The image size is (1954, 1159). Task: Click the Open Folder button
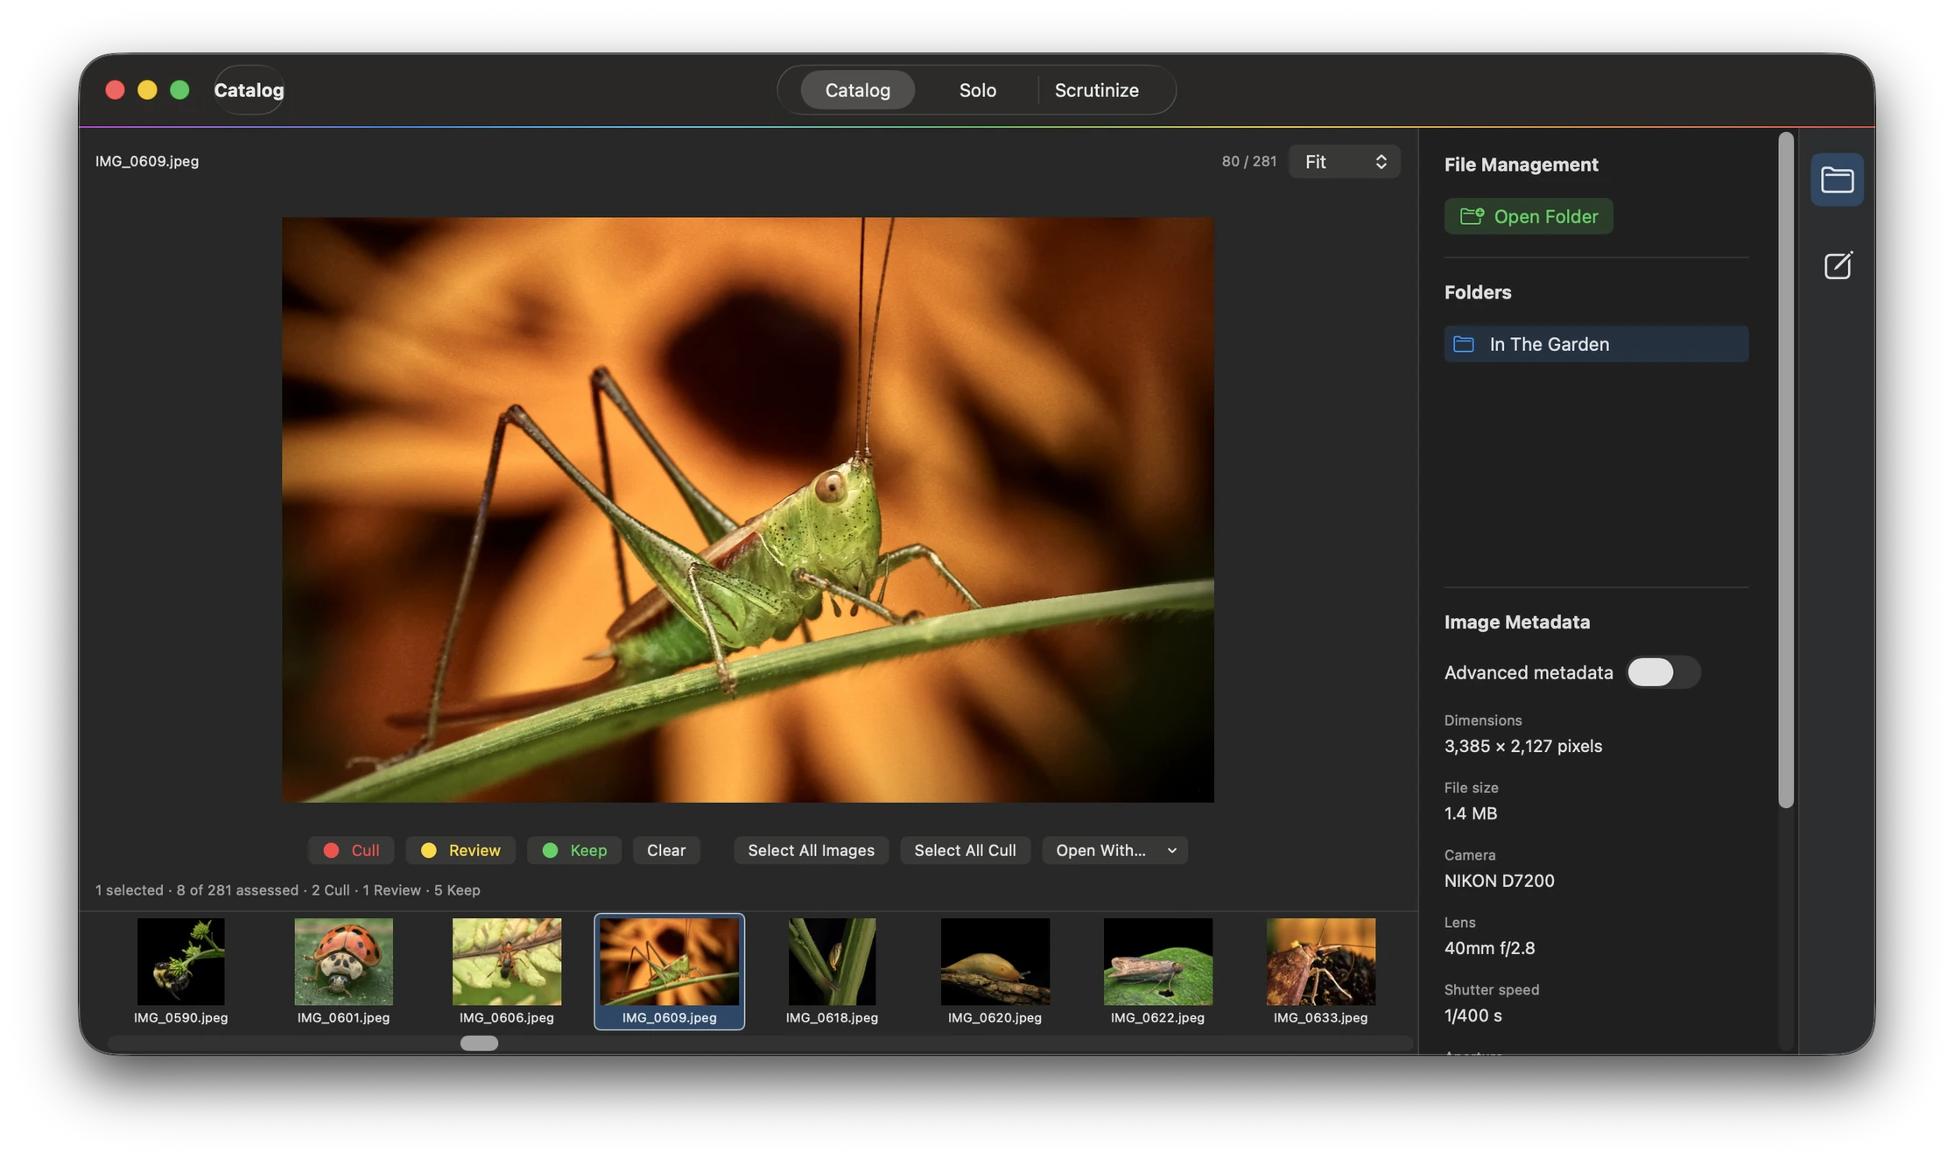[1529, 216]
